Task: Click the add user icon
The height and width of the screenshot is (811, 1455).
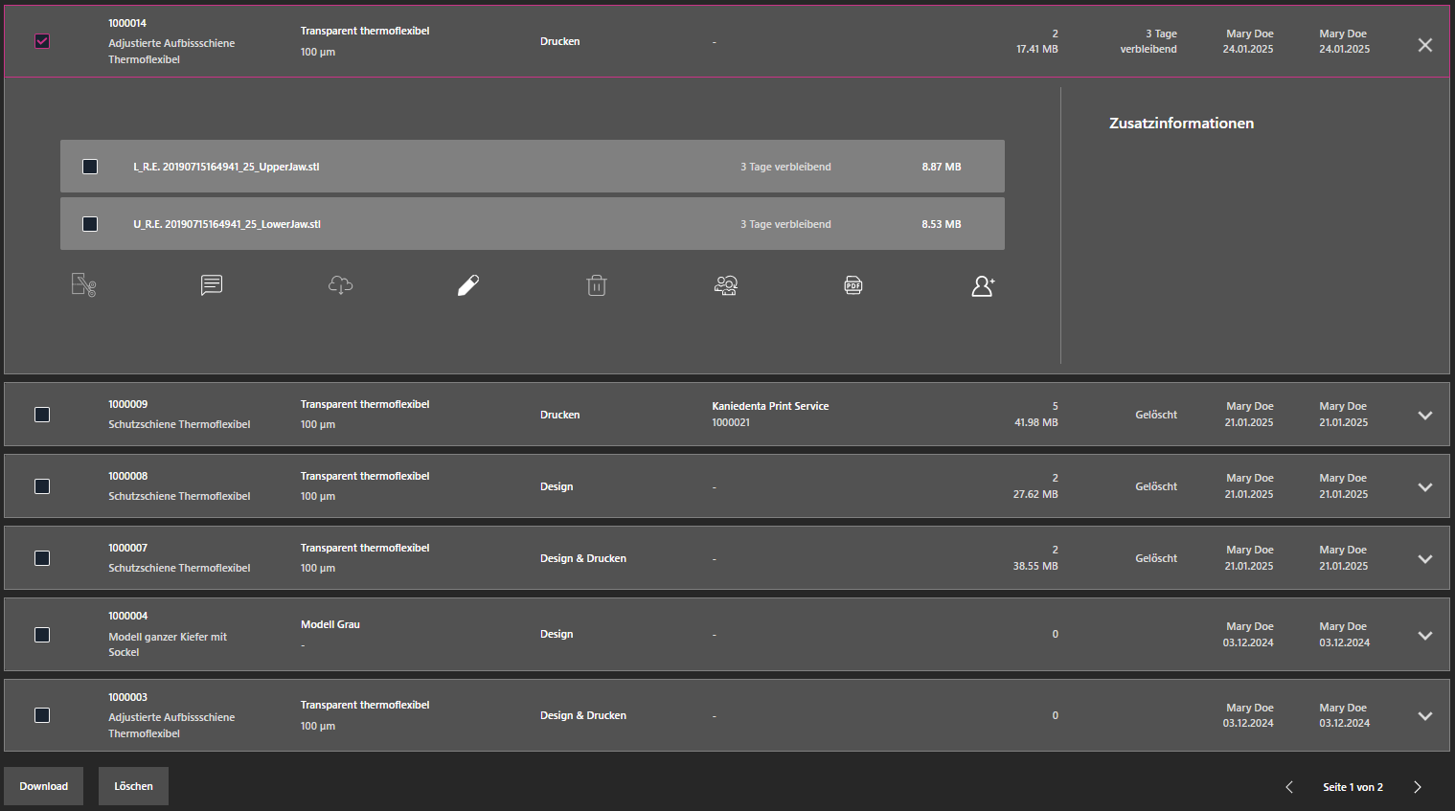Action: pos(983,285)
